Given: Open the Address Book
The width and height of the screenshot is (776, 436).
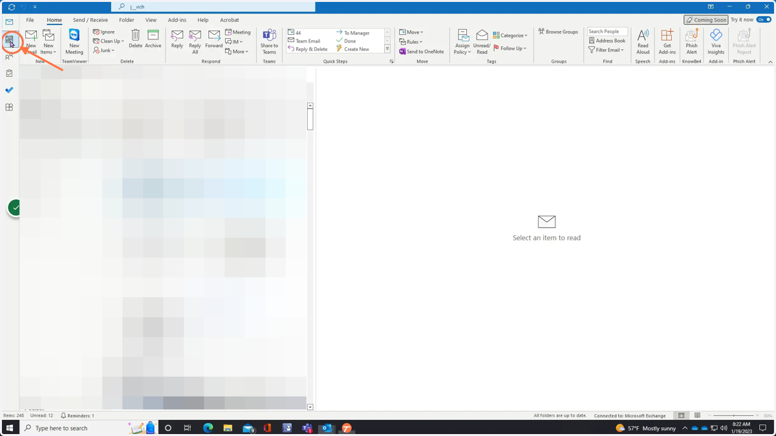Looking at the screenshot, I should [607, 41].
